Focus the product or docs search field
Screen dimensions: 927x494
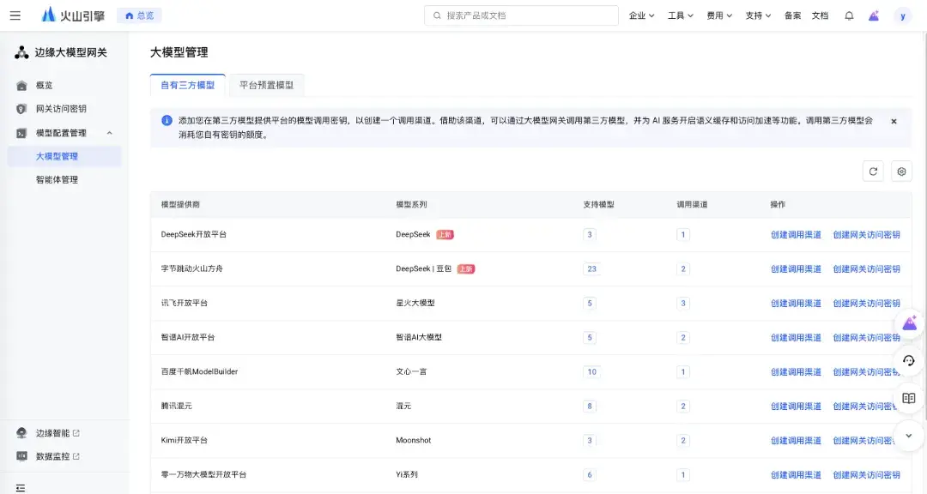(522, 15)
